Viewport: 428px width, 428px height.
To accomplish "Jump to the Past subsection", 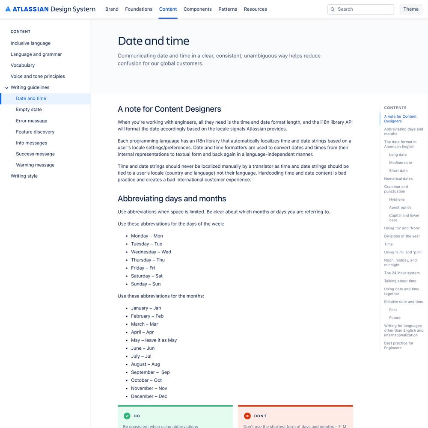I will (393, 310).
